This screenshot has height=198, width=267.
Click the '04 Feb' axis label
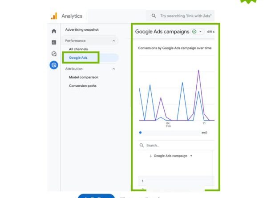pos(168,125)
